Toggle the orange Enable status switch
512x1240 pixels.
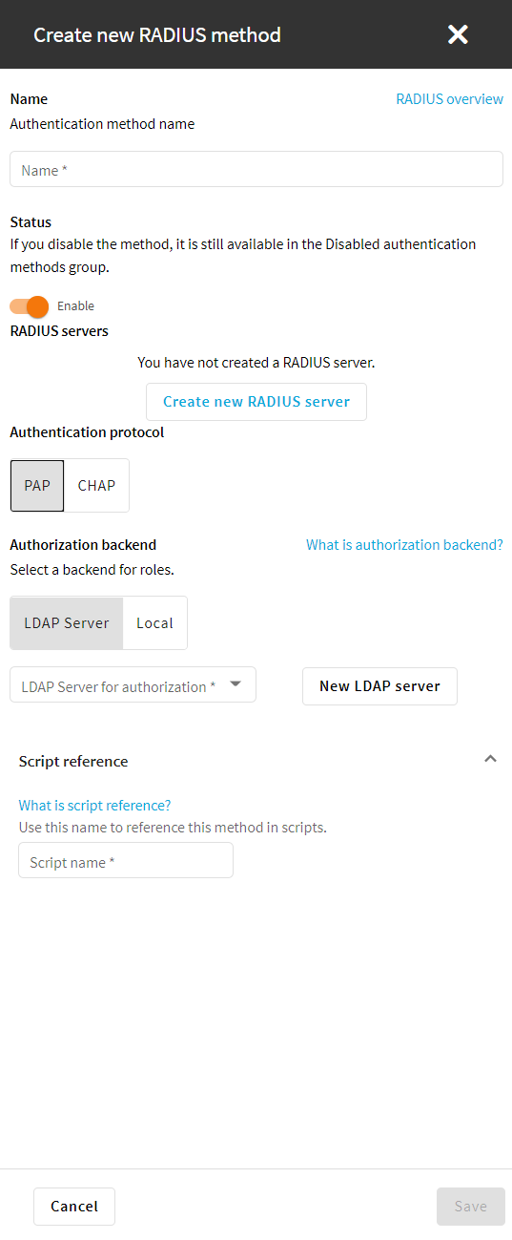(x=29, y=306)
